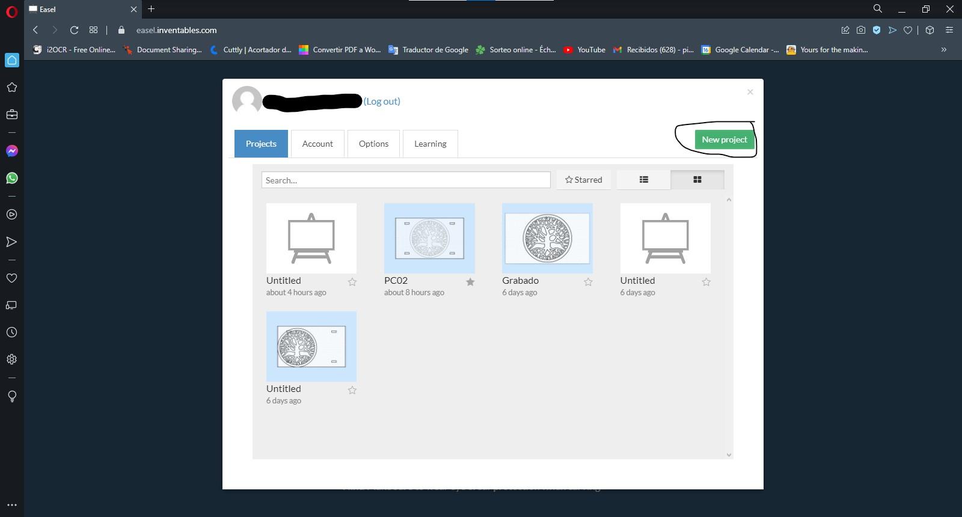
Task: Click the project Search field
Action: pyautogui.click(x=406, y=180)
